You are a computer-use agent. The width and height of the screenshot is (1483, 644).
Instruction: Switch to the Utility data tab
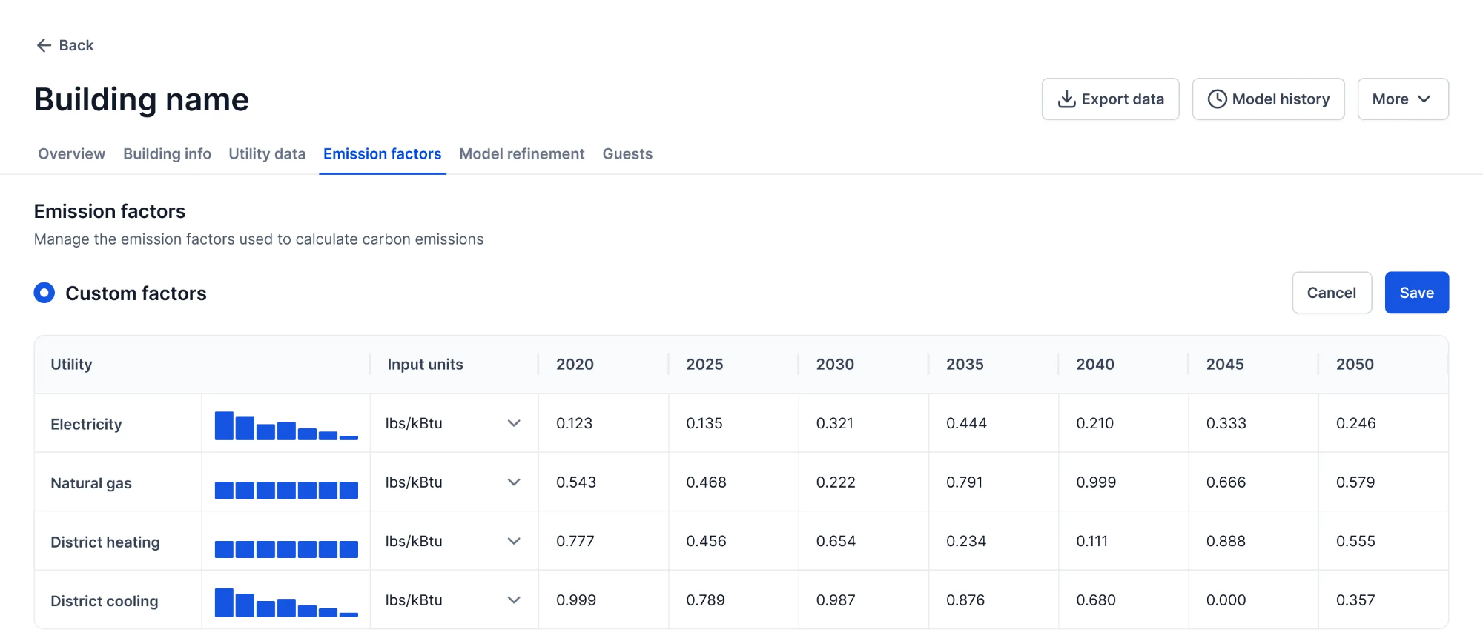pyautogui.click(x=267, y=154)
